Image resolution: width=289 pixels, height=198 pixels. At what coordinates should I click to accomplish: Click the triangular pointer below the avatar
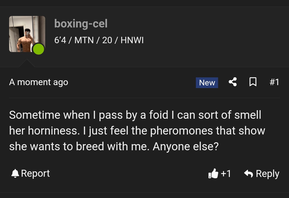click(x=26, y=64)
